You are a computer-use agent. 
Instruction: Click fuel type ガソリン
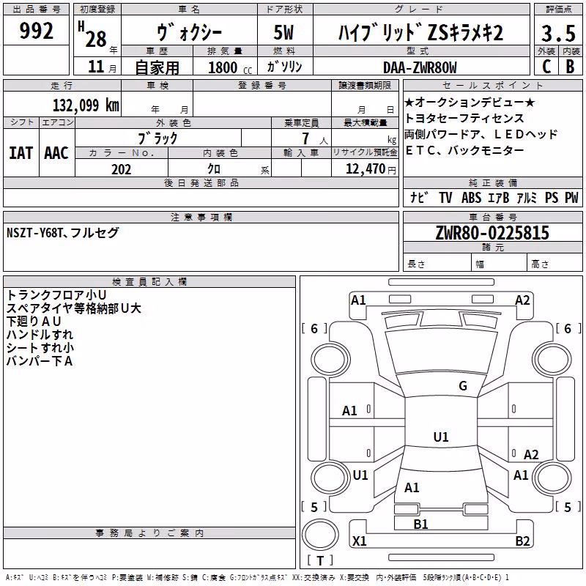click(x=284, y=67)
